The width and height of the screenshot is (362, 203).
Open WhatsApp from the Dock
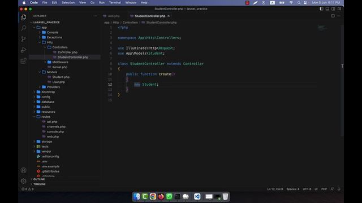[169, 197]
